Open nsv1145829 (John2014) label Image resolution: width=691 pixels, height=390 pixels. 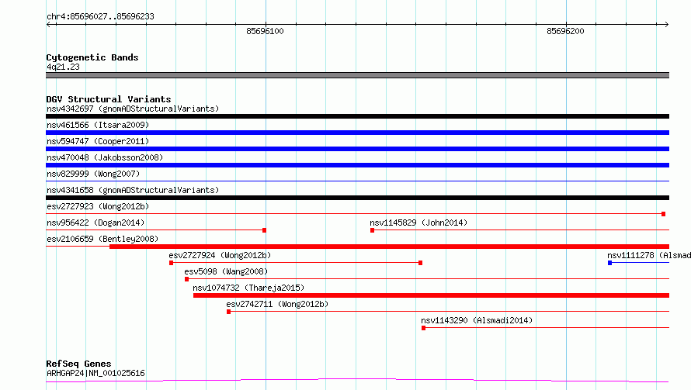coord(418,223)
